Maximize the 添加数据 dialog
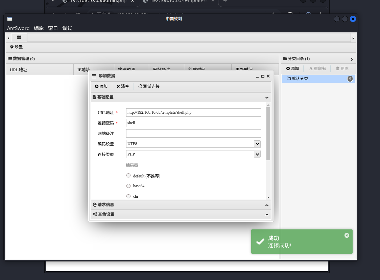The width and height of the screenshot is (380, 280). pyautogui.click(x=263, y=76)
